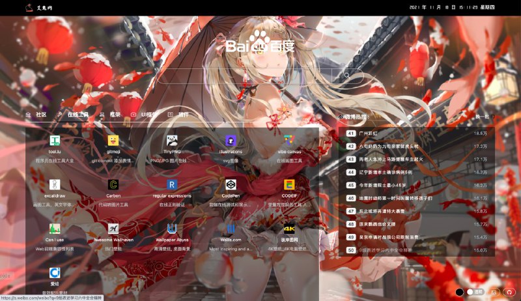Open the gitmoji emoji icon
521x301 pixels.
coord(113,141)
